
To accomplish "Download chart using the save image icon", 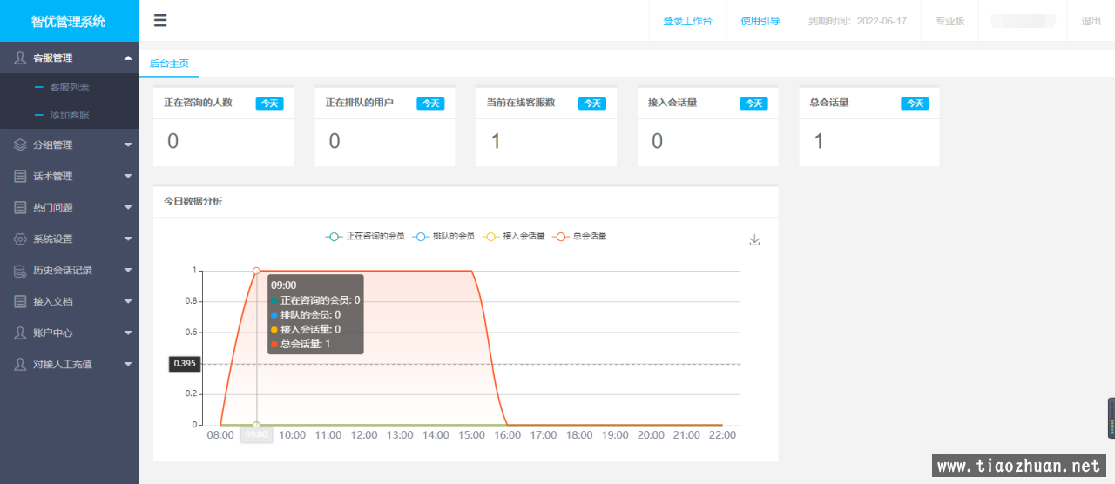I will (x=754, y=240).
